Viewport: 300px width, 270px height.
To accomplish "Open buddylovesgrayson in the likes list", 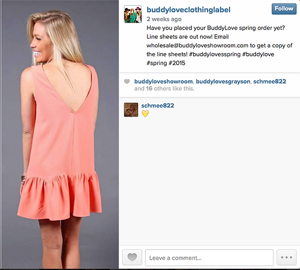I will 223,81.
